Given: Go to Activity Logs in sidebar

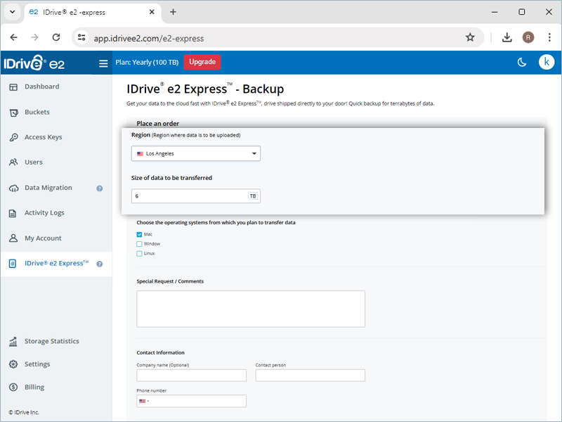Looking at the screenshot, I should point(44,213).
